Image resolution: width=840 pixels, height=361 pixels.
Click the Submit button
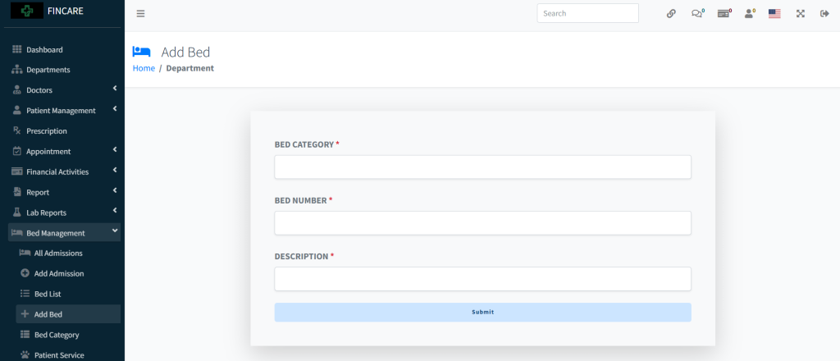(x=482, y=312)
